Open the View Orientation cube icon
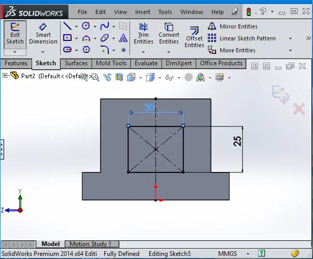313x259 pixels. pyautogui.click(x=131, y=77)
